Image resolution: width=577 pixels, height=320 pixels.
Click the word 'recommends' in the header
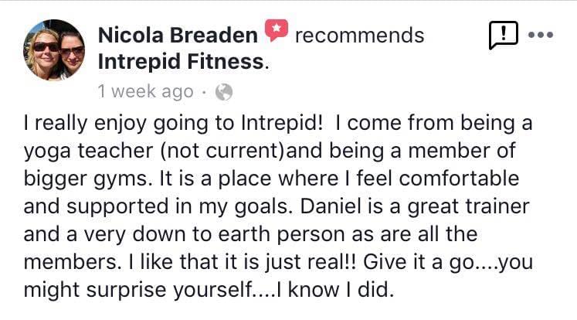[359, 36]
